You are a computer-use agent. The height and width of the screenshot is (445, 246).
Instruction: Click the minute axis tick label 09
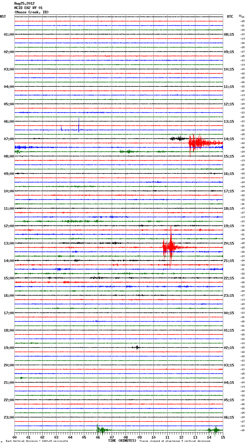[x=139, y=437]
